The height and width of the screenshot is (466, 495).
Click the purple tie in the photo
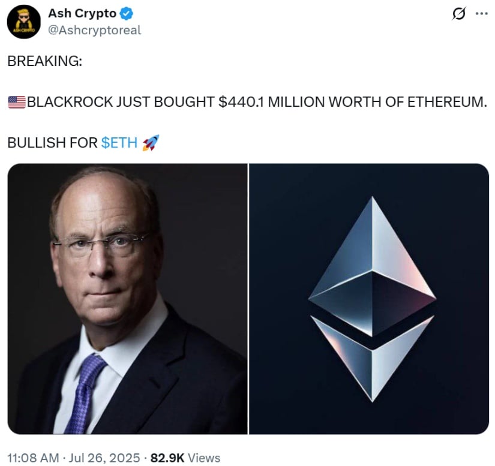pos(85,393)
